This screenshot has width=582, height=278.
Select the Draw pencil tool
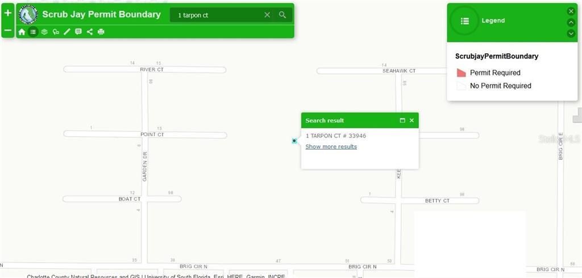pos(67,32)
